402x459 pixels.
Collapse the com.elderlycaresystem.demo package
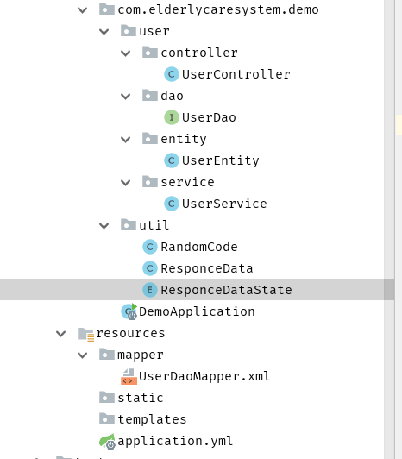(x=83, y=10)
